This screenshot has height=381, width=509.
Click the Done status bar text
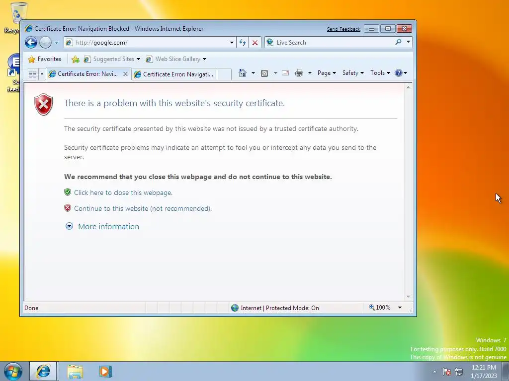pos(31,308)
